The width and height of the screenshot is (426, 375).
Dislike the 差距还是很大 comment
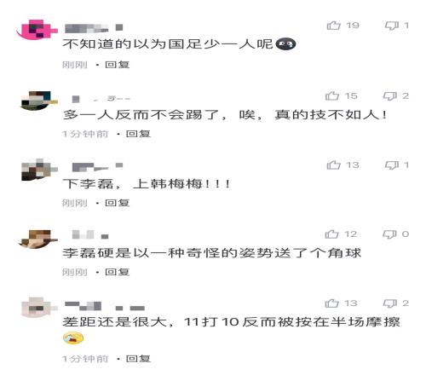click(390, 303)
